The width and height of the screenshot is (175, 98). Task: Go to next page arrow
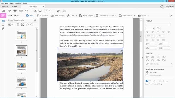click(40, 11)
